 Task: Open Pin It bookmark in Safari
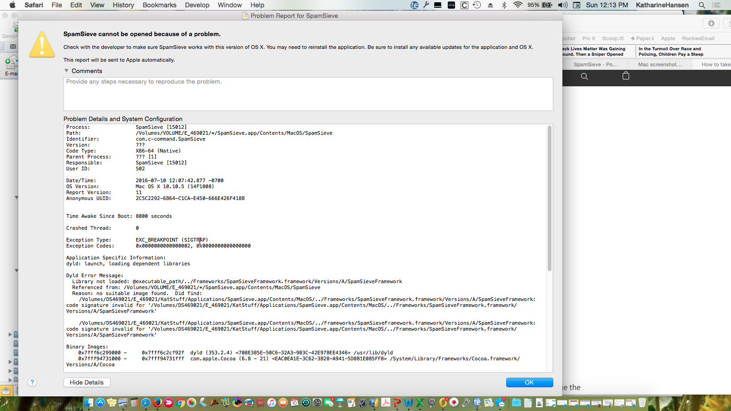pyautogui.click(x=588, y=38)
